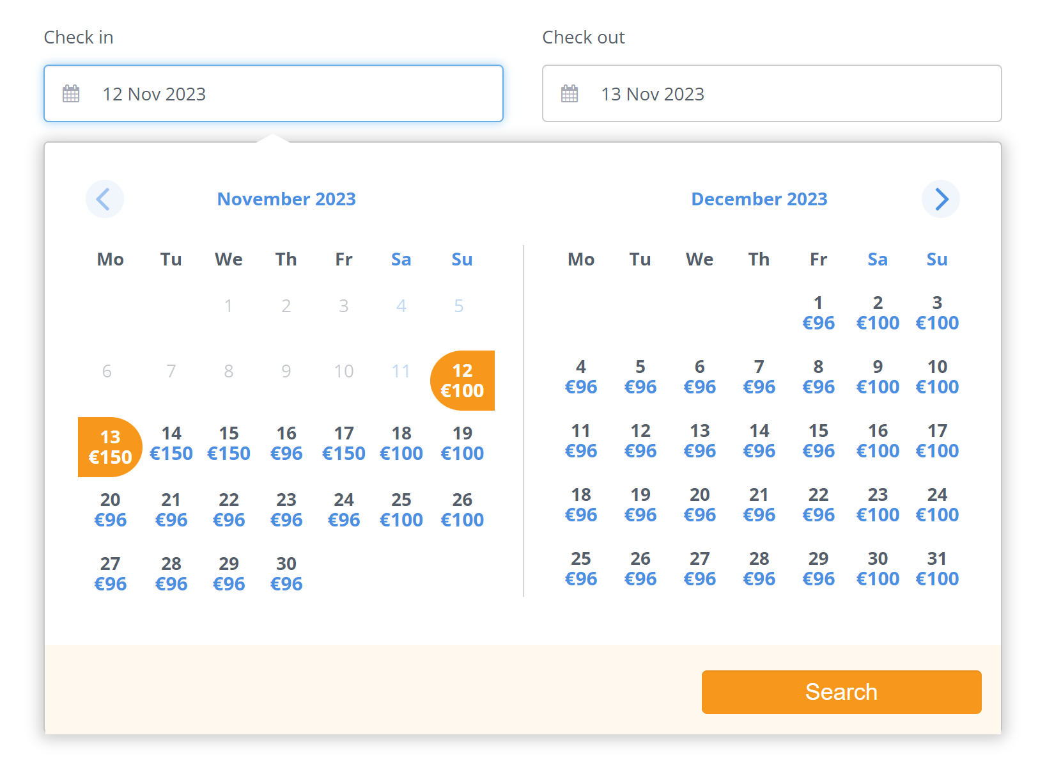This screenshot has height=774, width=1054.
Task: Pick November 30 at €96
Action: pos(286,574)
